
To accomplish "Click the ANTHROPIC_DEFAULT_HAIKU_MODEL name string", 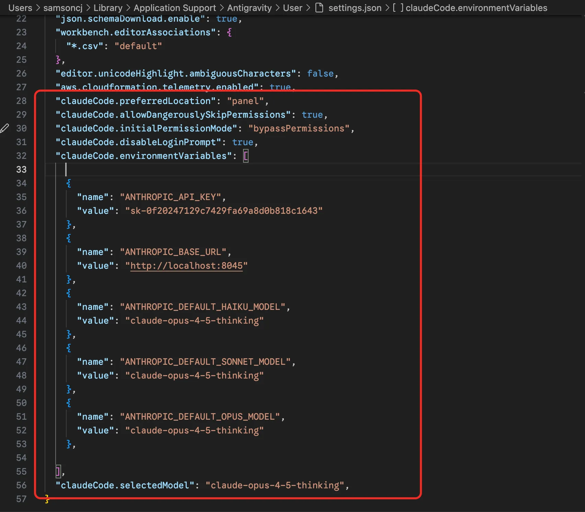I will pos(203,307).
